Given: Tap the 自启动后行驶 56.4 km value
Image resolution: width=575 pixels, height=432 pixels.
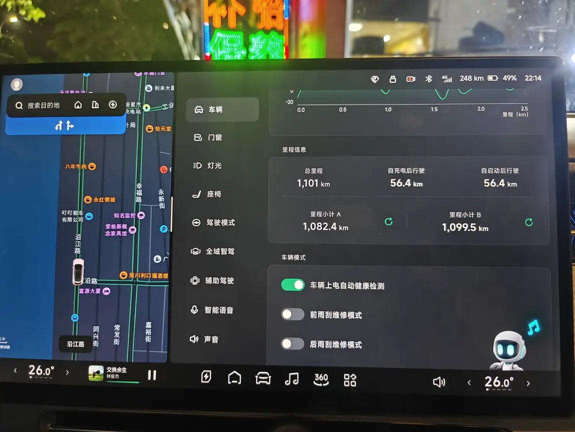Looking at the screenshot, I should point(500,183).
